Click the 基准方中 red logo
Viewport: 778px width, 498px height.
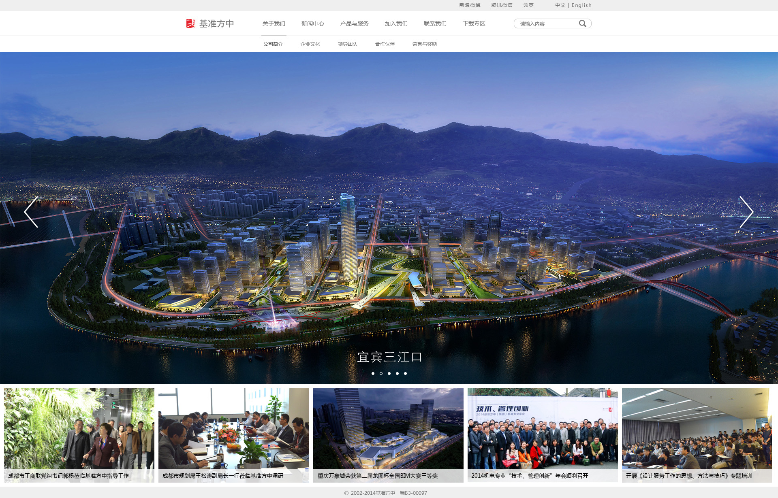pos(210,23)
